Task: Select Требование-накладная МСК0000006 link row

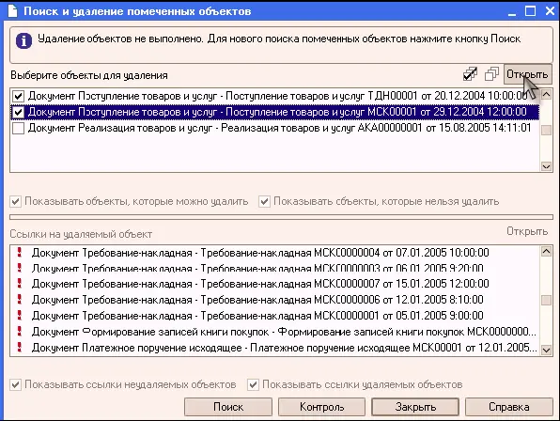Action: click(257, 300)
